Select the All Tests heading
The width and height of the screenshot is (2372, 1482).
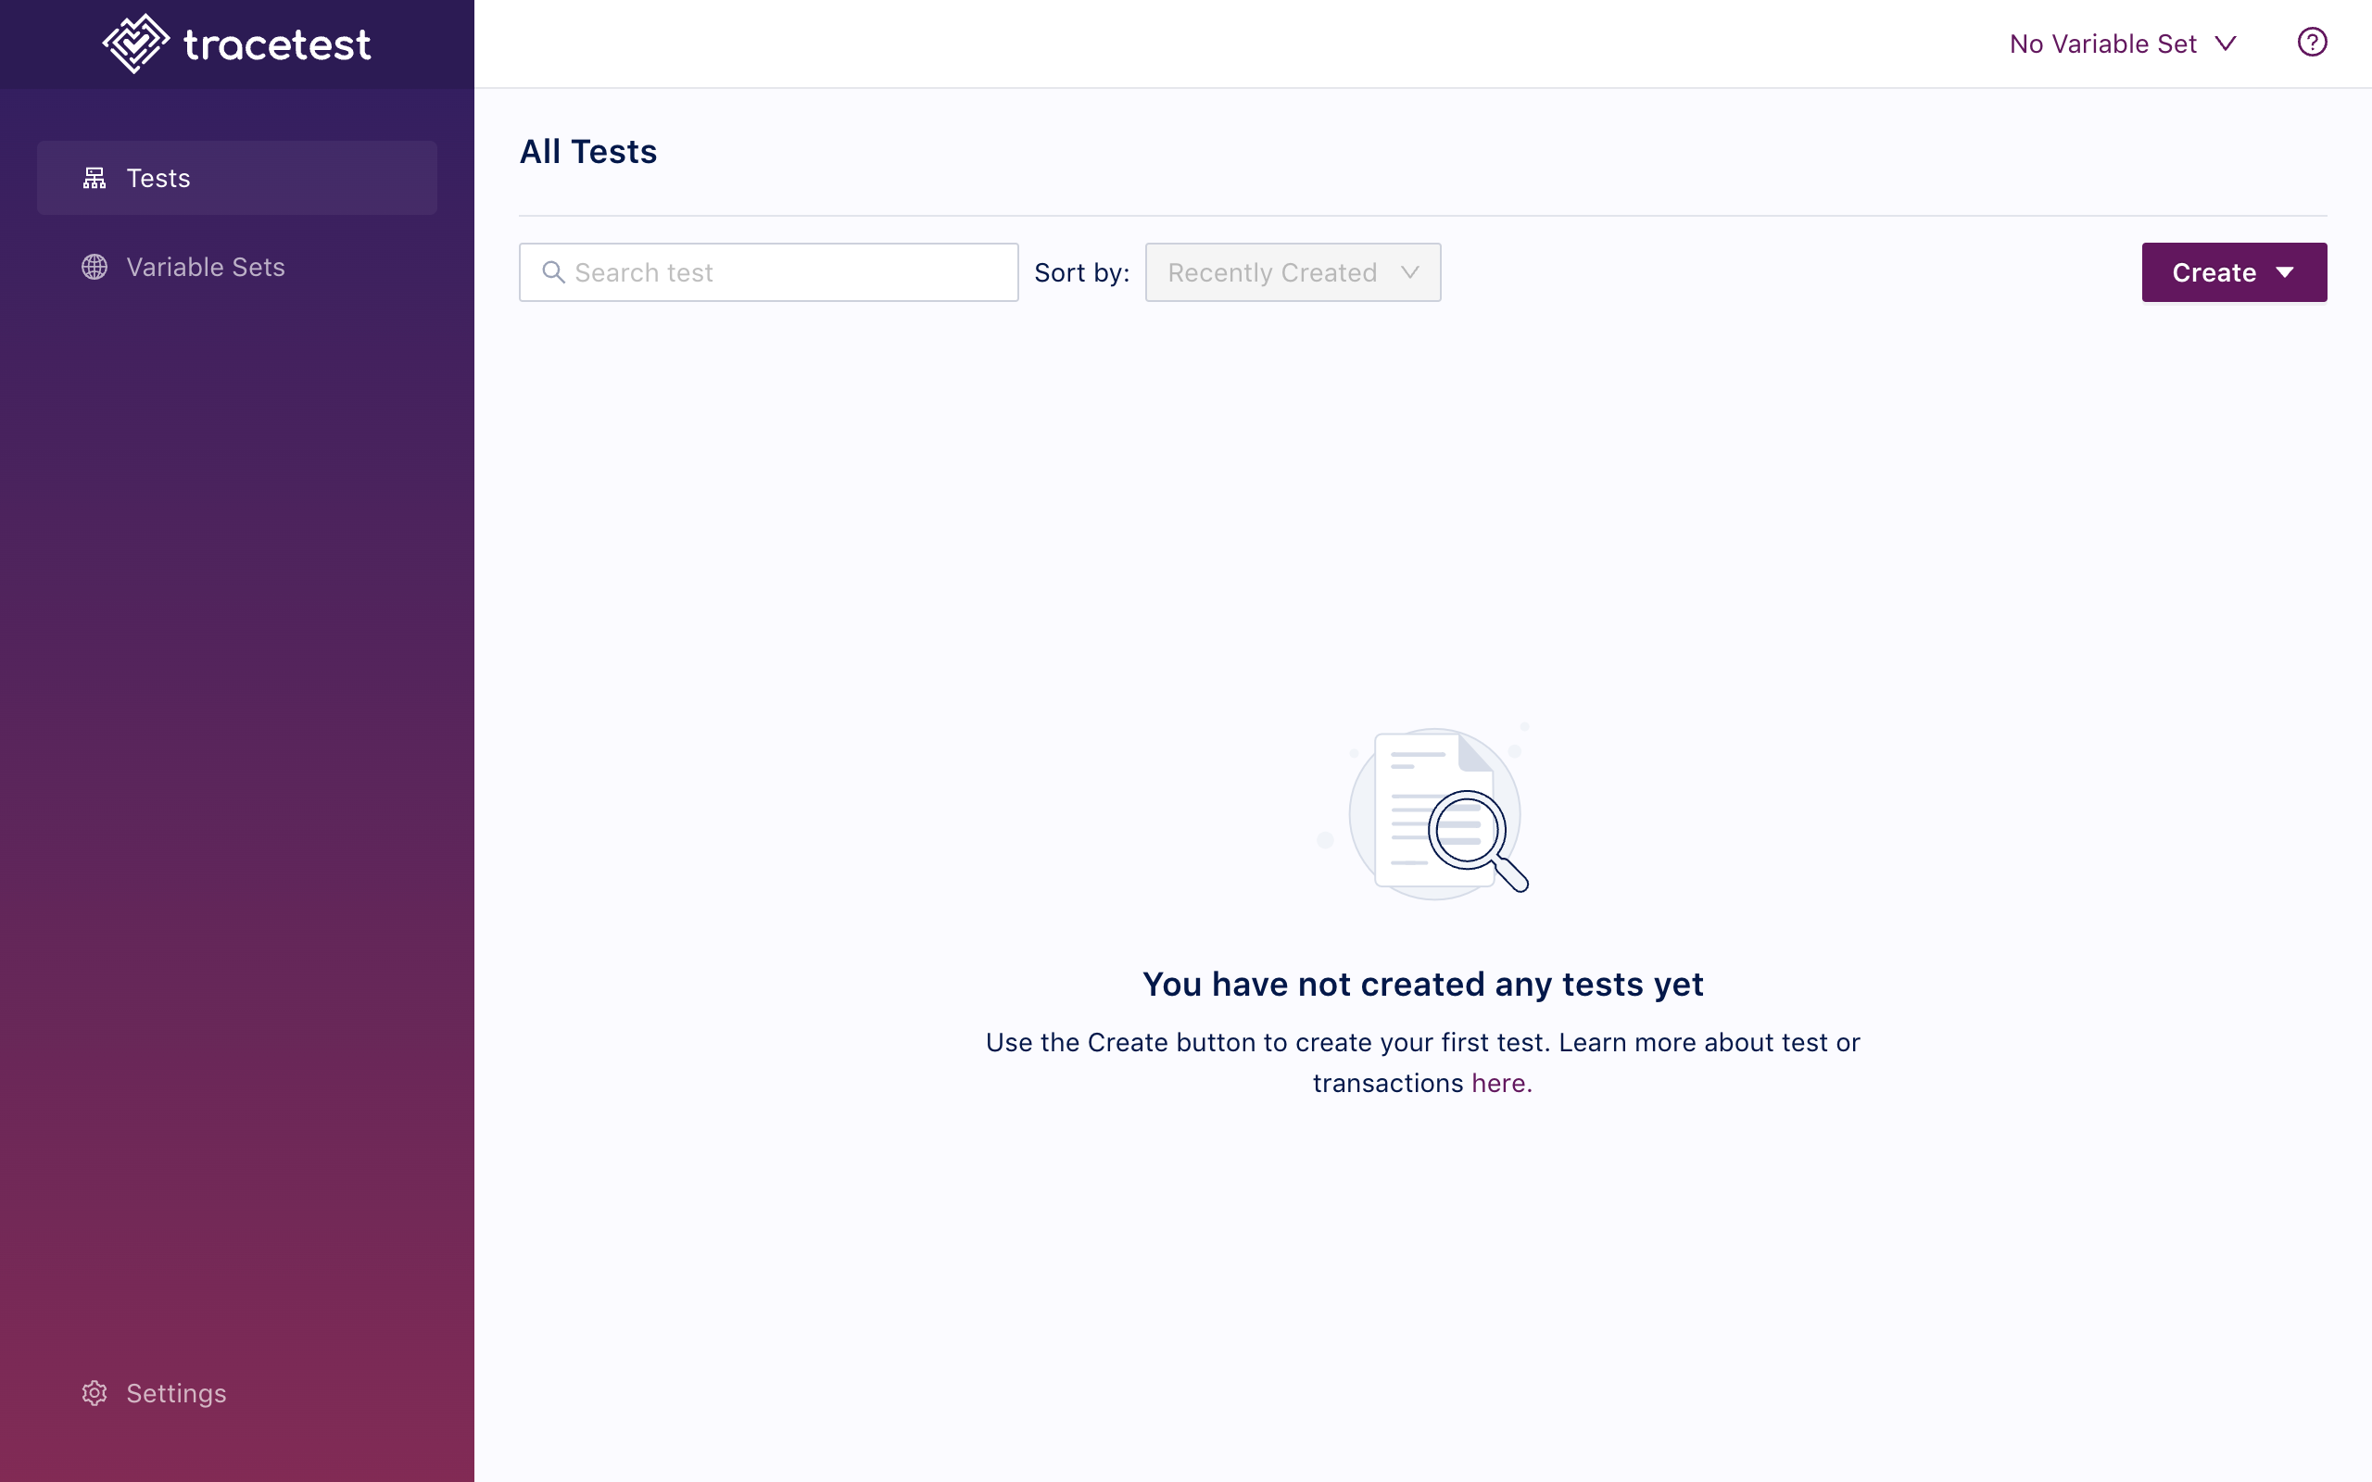pyautogui.click(x=587, y=151)
